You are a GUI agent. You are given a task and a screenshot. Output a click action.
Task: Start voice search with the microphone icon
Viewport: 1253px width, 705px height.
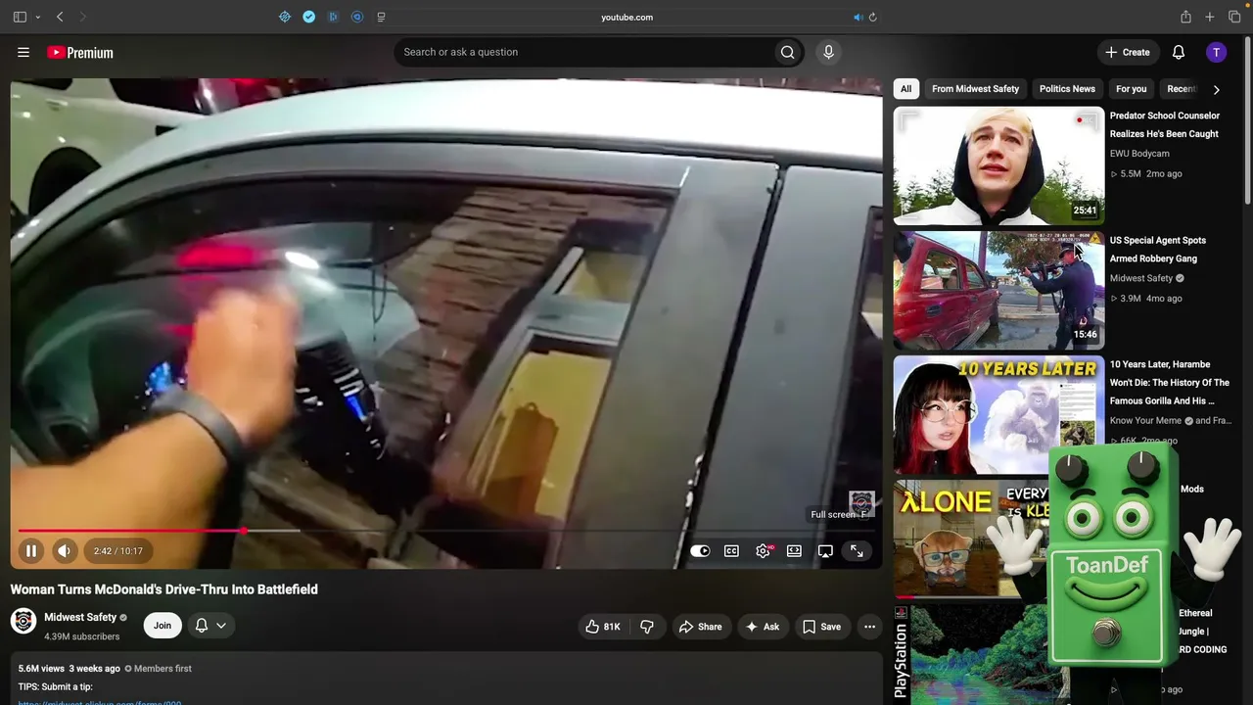[828, 52]
